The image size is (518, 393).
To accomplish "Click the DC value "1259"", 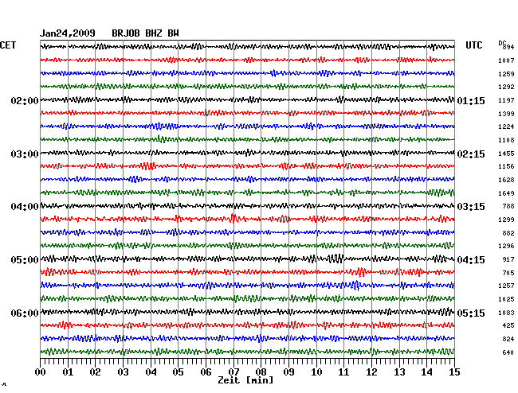I will point(506,74).
